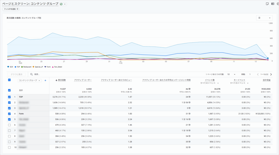Click the search magnifier icon in table

[x=32, y=74]
